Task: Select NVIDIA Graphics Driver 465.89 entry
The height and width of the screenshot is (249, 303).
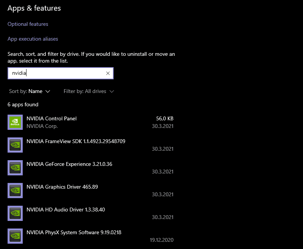Action: tap(62, 187)
